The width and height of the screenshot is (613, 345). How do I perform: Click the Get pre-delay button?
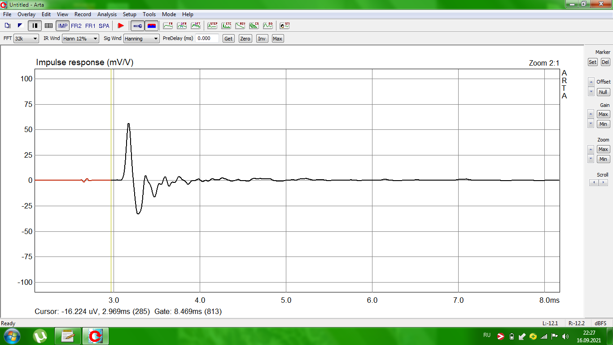[x=228, y=39]
